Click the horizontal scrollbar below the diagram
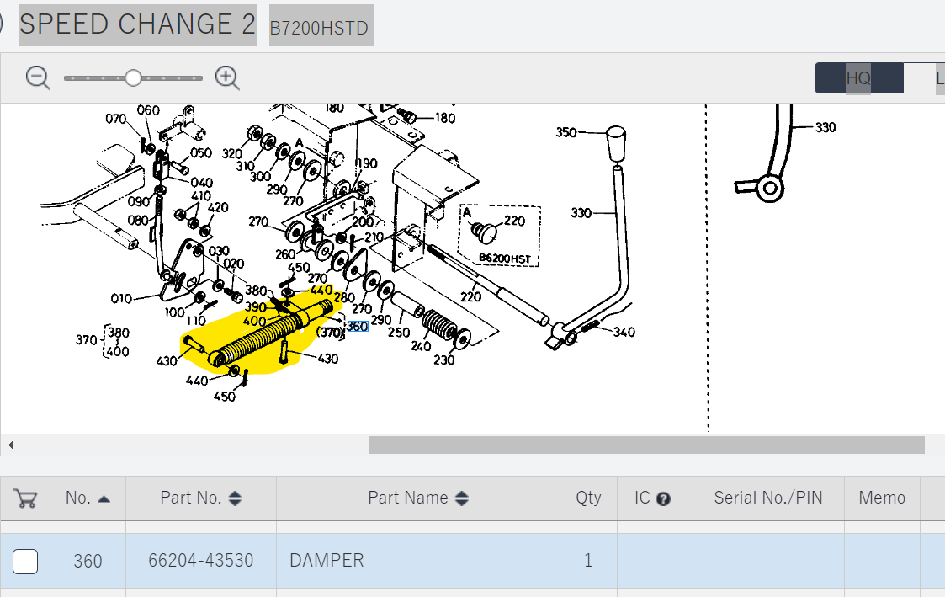Image resolution: width=945 pixels, height=597 pixels. click(646, 445)
